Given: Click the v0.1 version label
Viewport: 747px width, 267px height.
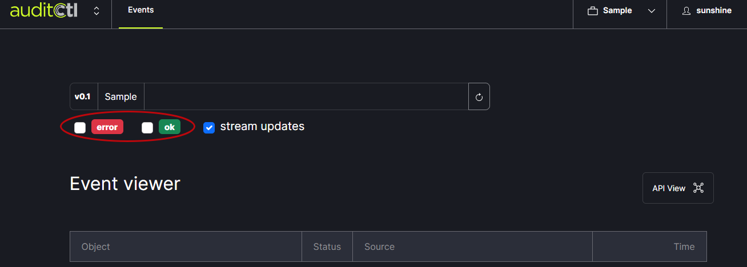Looking at the screenshot, I should tap(83, 96).
